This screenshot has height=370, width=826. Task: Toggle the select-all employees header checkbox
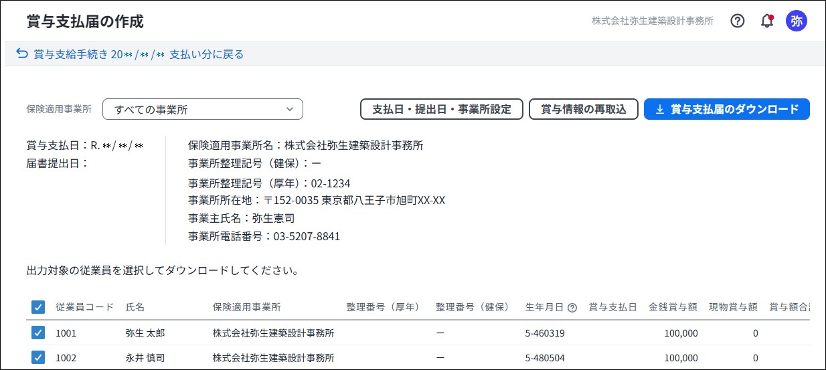point(38,308)
